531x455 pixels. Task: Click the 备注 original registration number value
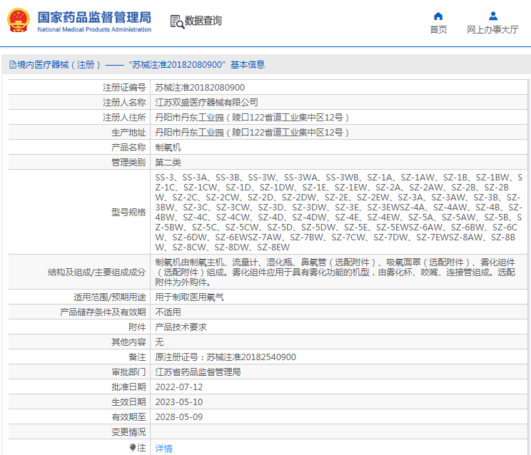[226, 357]
